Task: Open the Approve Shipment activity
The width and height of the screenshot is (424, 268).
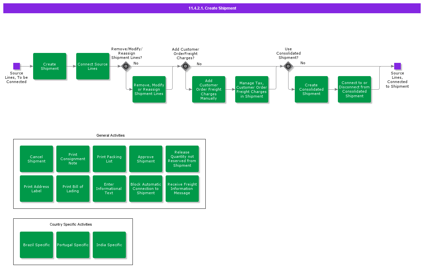Action: [146, 159]
